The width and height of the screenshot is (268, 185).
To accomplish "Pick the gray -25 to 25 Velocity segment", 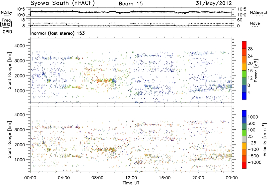I will click(x=244, y=140).
